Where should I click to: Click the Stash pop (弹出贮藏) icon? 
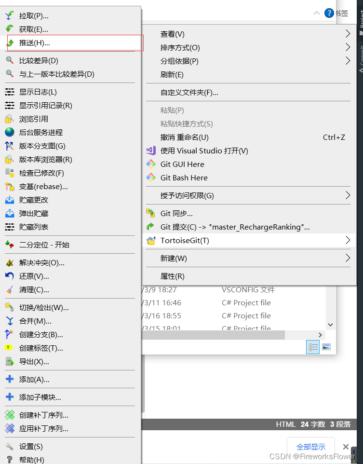click(x=10, y=213)
